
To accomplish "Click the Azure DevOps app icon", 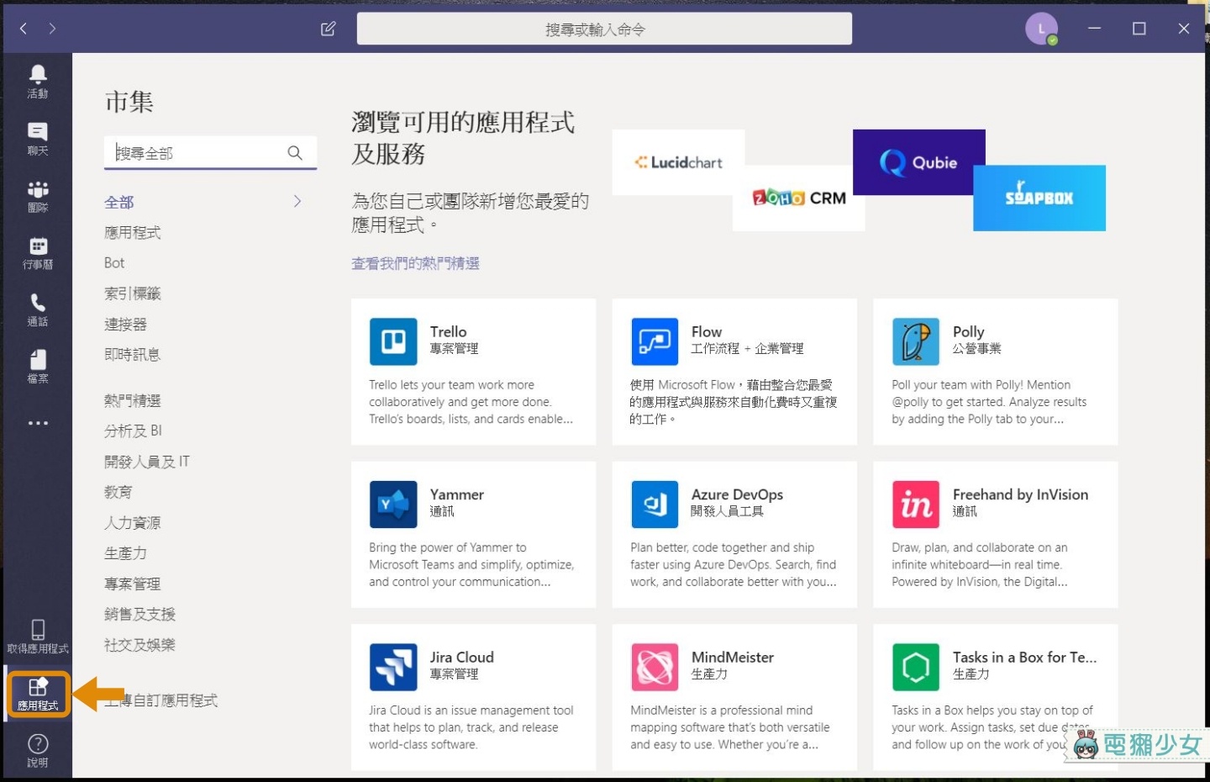I will coord(655,505).
